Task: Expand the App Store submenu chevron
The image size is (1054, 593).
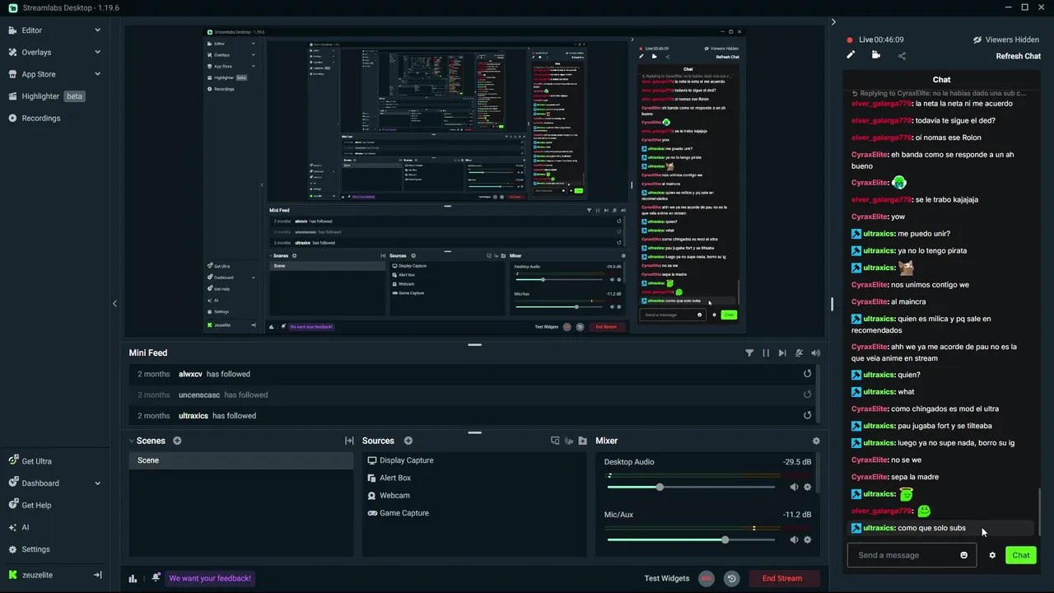Action: pyautogui.click(x=97, y=74)
